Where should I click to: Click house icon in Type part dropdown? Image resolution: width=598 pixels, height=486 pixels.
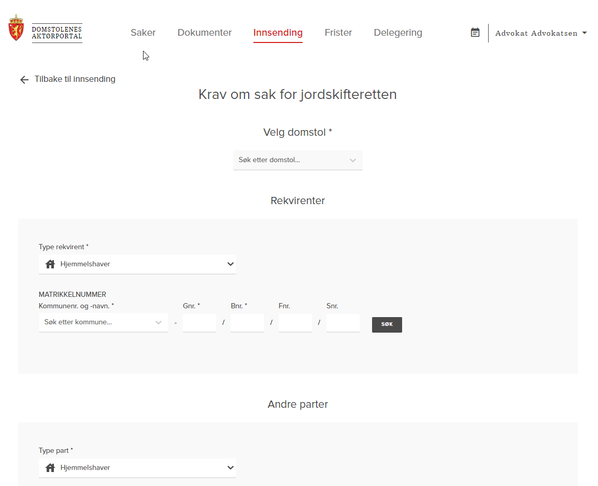tap(50, 468)
